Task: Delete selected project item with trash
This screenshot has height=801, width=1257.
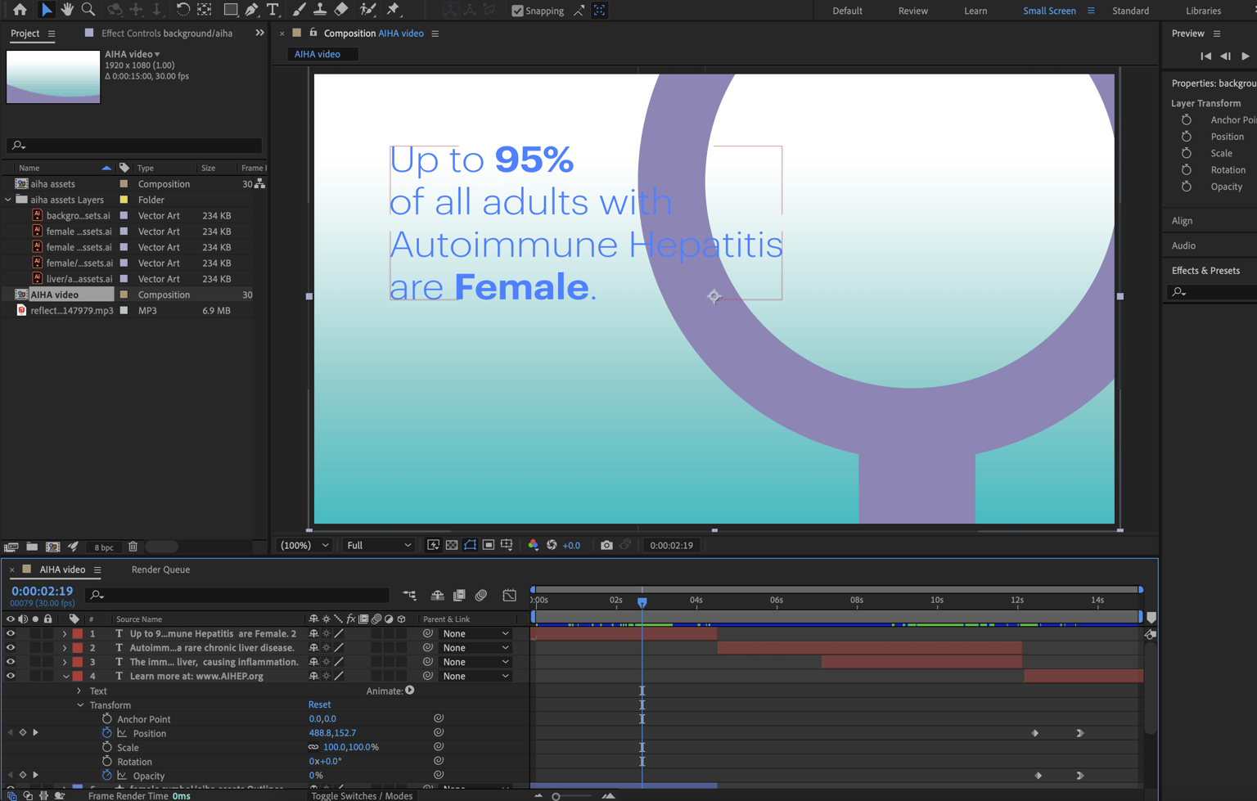Action: pyautogui.click(x=133, y=547)
